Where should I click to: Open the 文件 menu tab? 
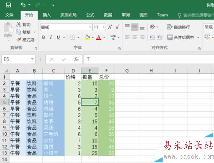coord(9,15)
